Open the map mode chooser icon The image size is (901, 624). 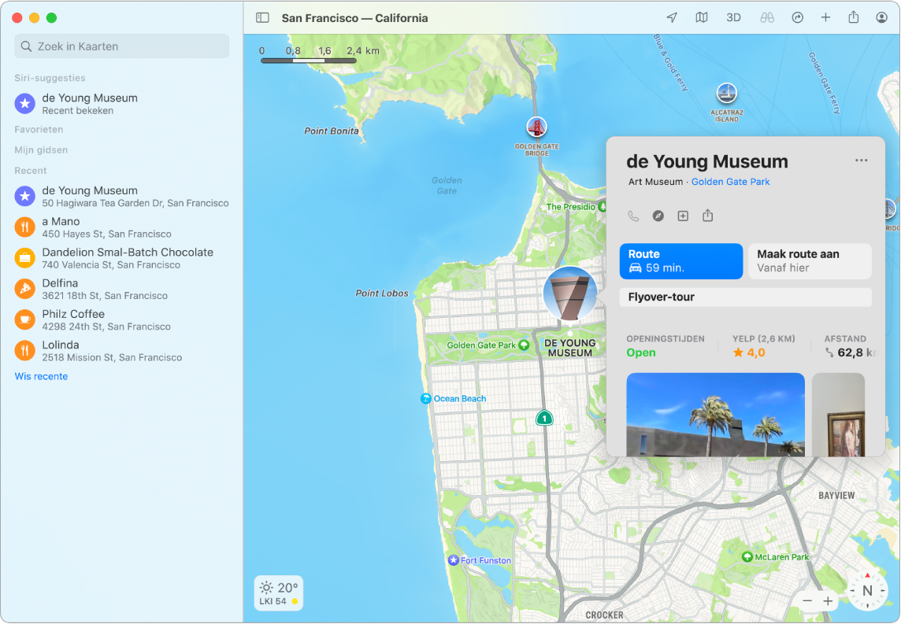[x=700, y=17]
